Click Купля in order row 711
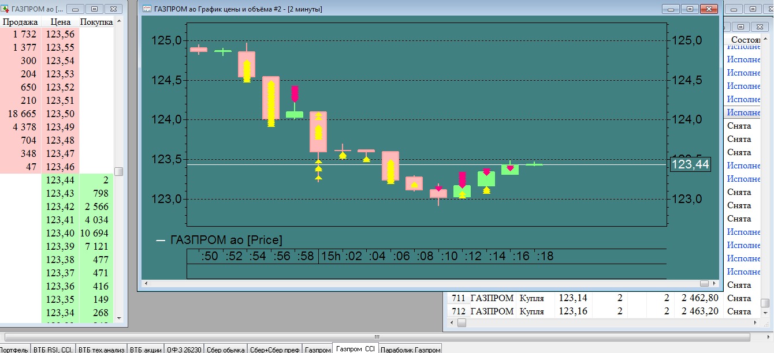The height and width of the screenshot is (353, 774). coord(531,298)
